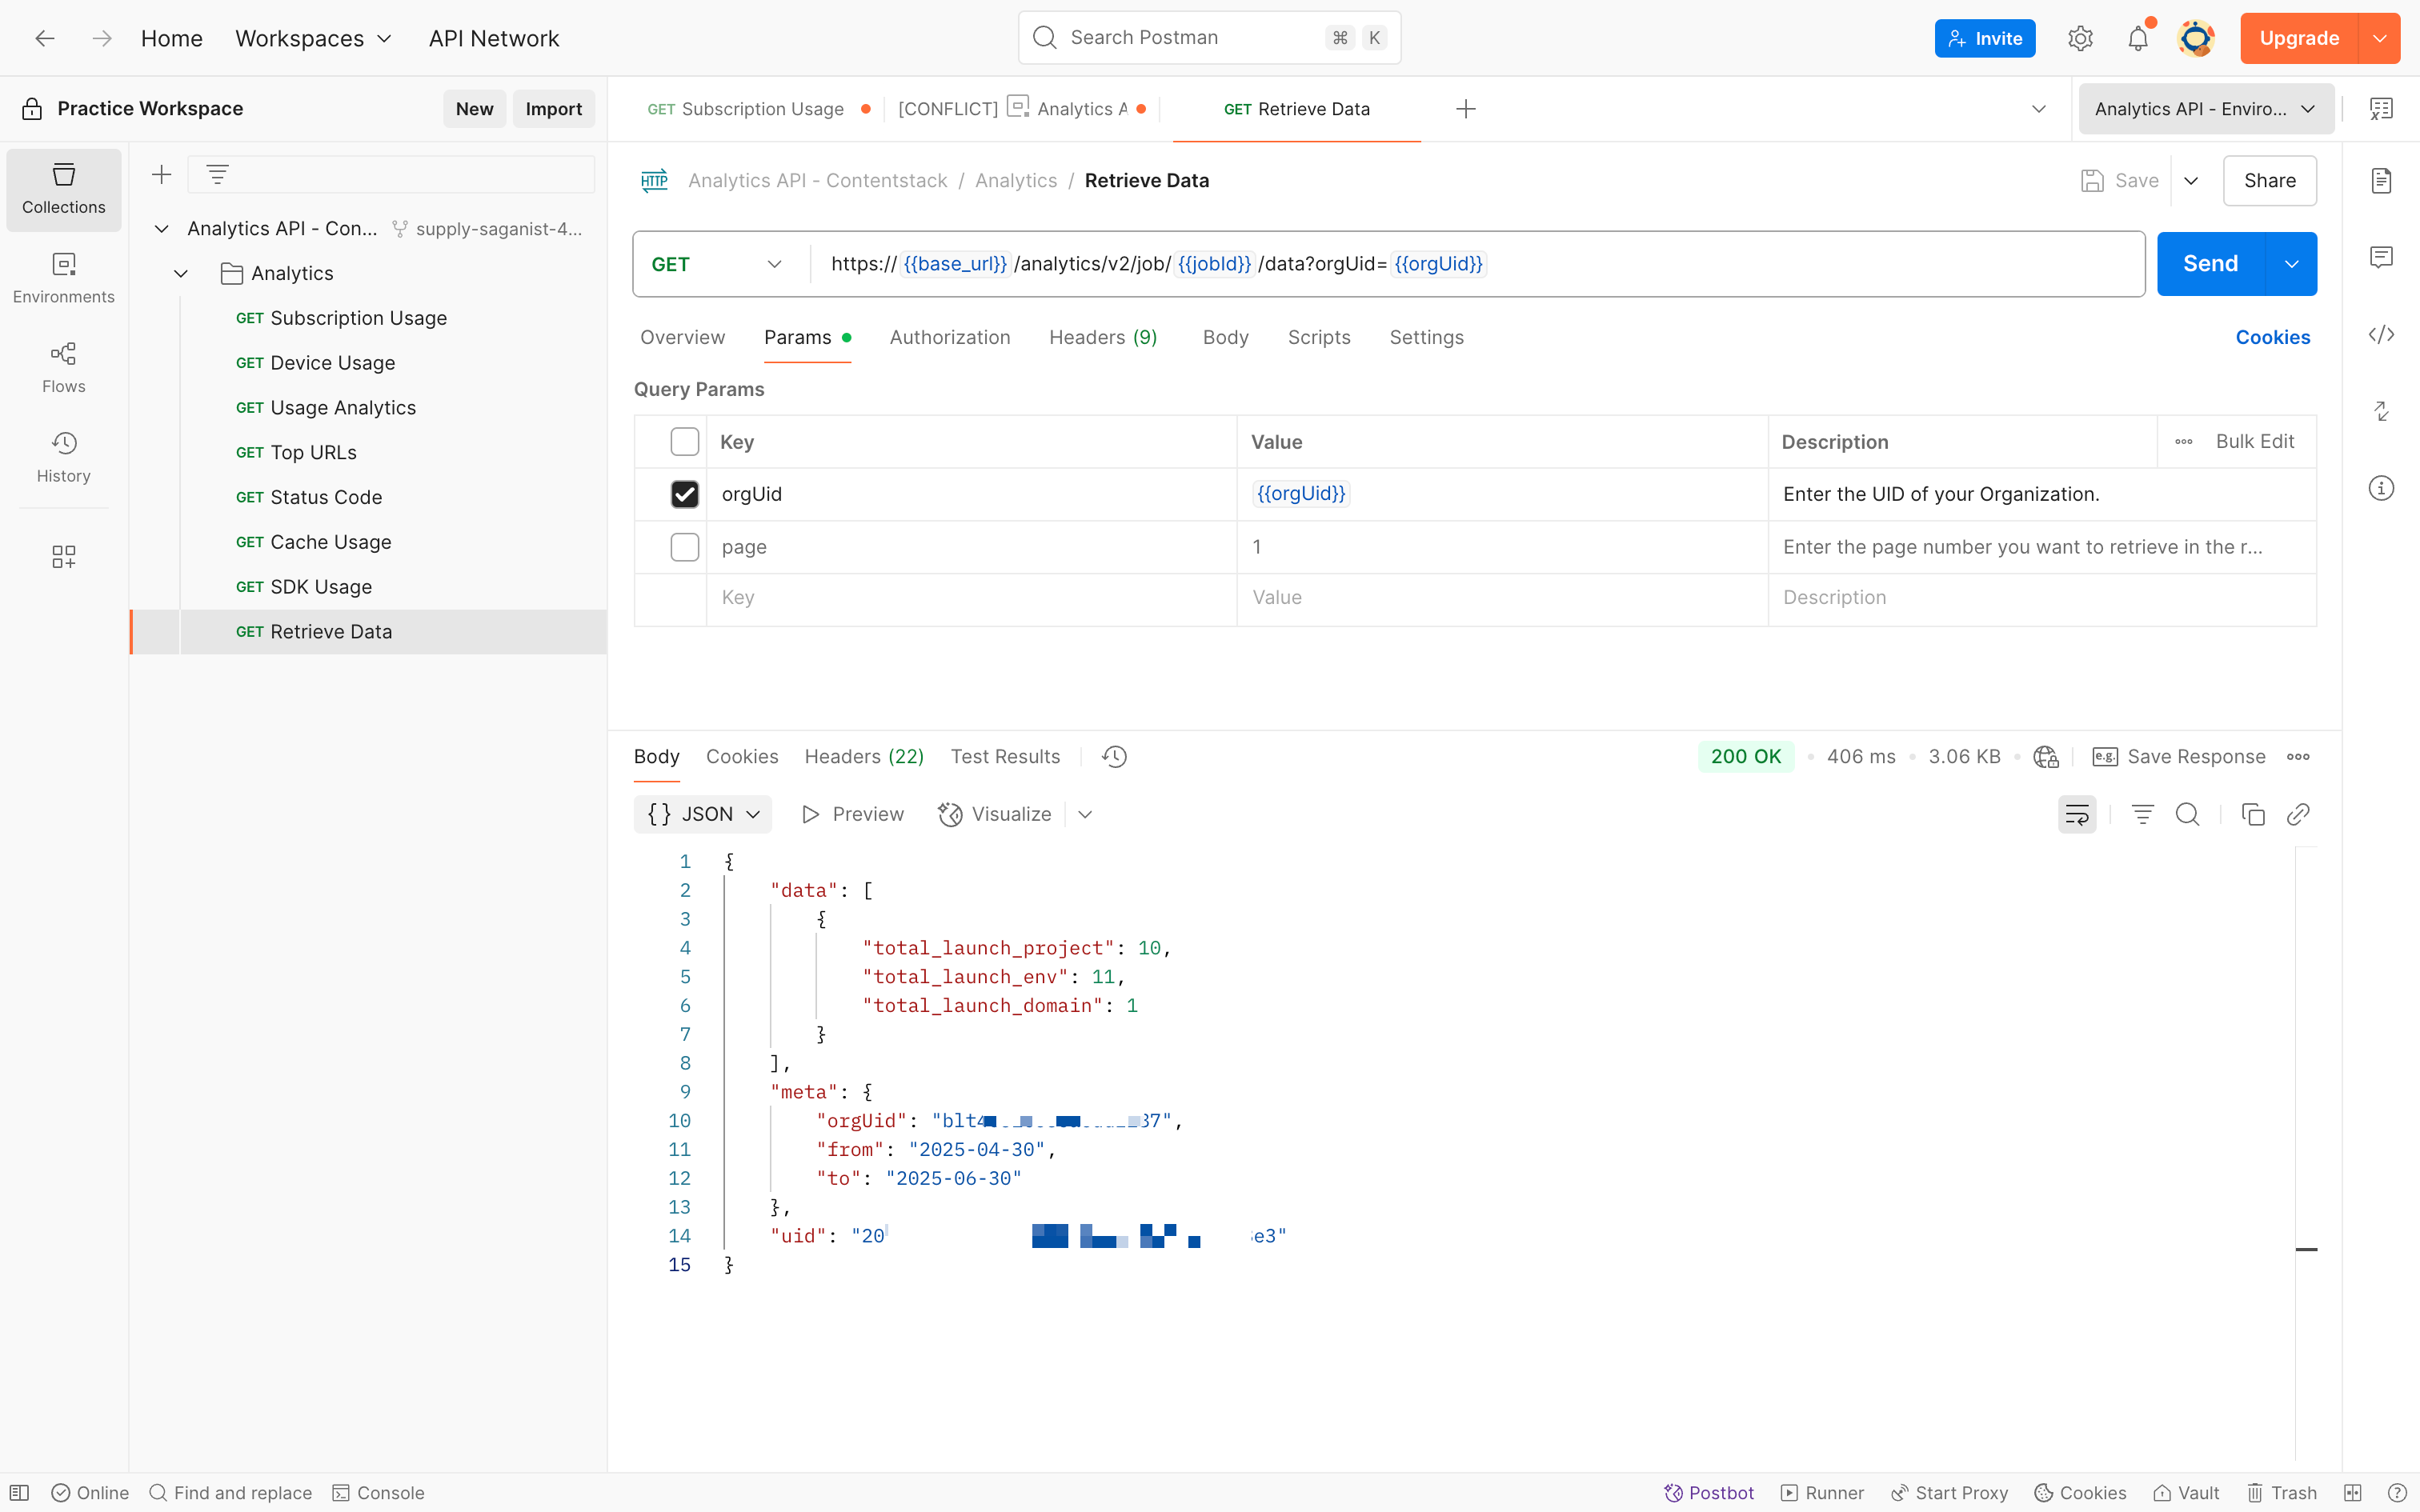Copy the response link icon
Image resolution: width=2420 pixels, height=1512 pixels.
[2298, 815]
